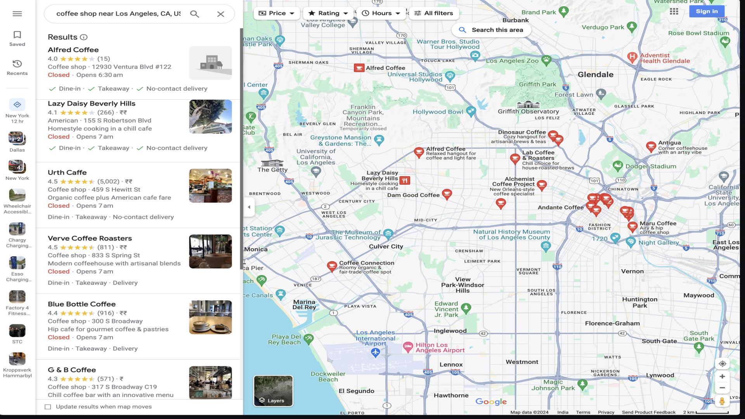View the Verve Coffee Roasters photo thumbnail
Screen dimensions: 745x419
point(210,251)
